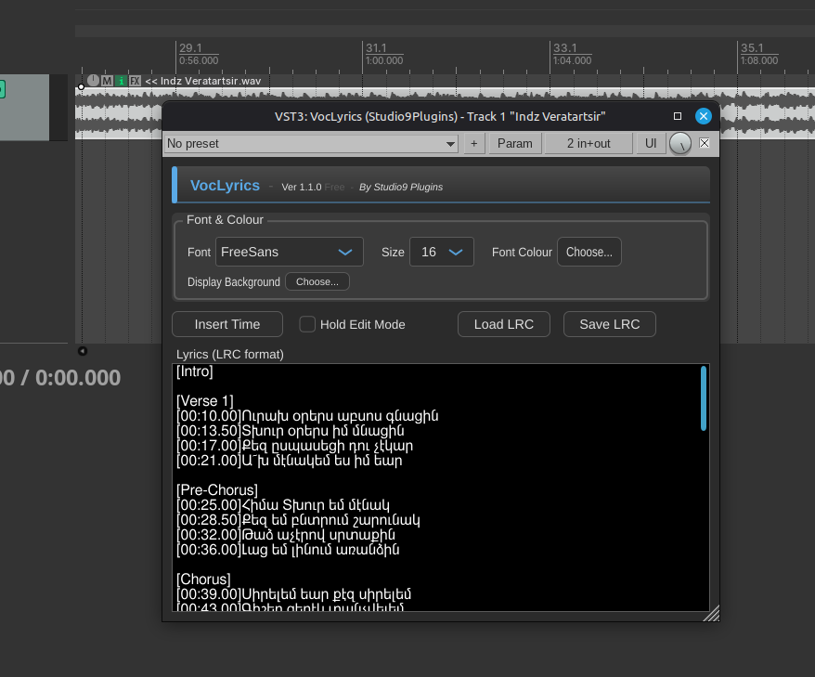Choose a font colour
This screenshot has height=677, width=815.
(x=589, y=252)
